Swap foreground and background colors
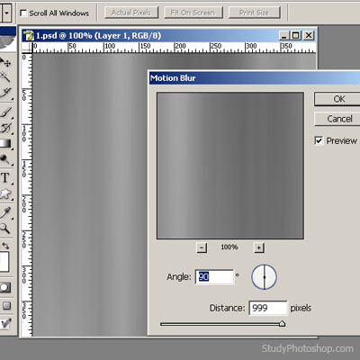Viewport: 360px width, 360px height. (x=5, y=246)
